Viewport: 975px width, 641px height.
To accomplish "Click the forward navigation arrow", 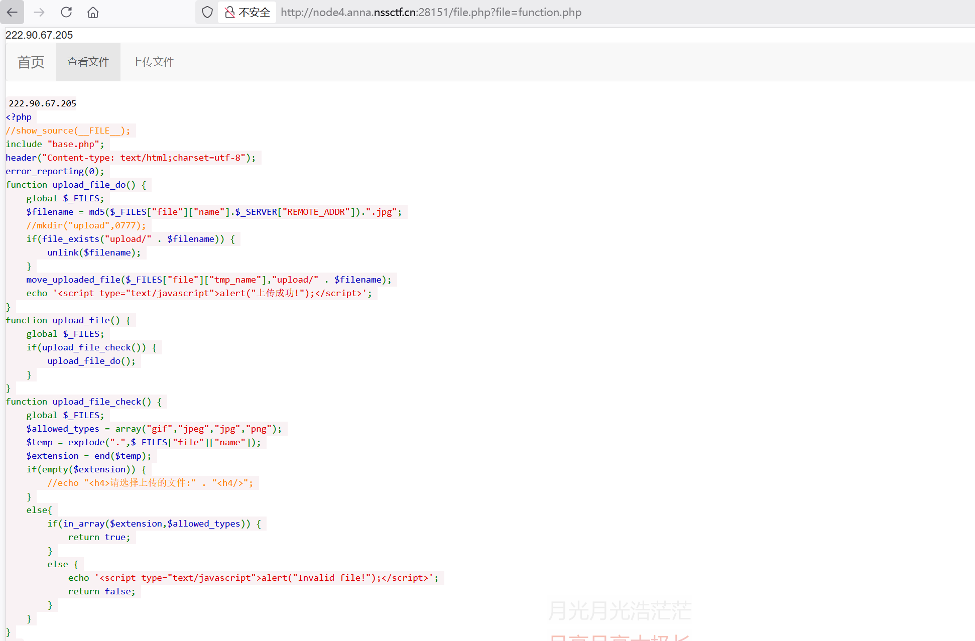I will pyautogui.click(x=39, y=12).
